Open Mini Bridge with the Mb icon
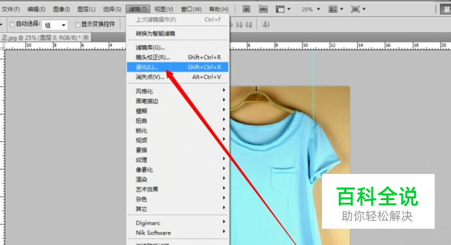451x245 pixels. (263, 9)
